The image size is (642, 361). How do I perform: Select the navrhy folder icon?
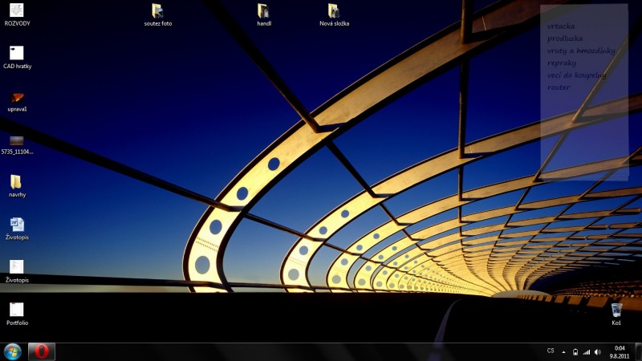(17, 182)
